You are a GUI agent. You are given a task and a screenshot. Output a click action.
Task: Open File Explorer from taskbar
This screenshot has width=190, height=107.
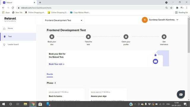tap(25, 104)
